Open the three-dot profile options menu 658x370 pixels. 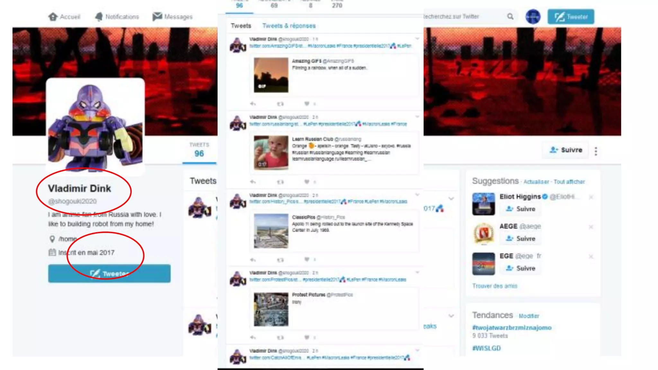tap(596, 151)
